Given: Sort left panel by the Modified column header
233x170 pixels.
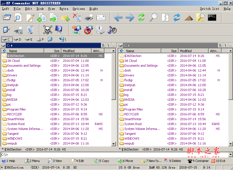Looking at the screenshot, I should click(76, 51).
